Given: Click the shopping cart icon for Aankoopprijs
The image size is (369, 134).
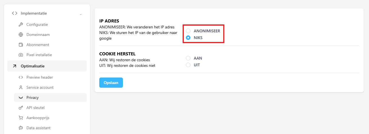Looking at the screenshot, I should (21, 118).
